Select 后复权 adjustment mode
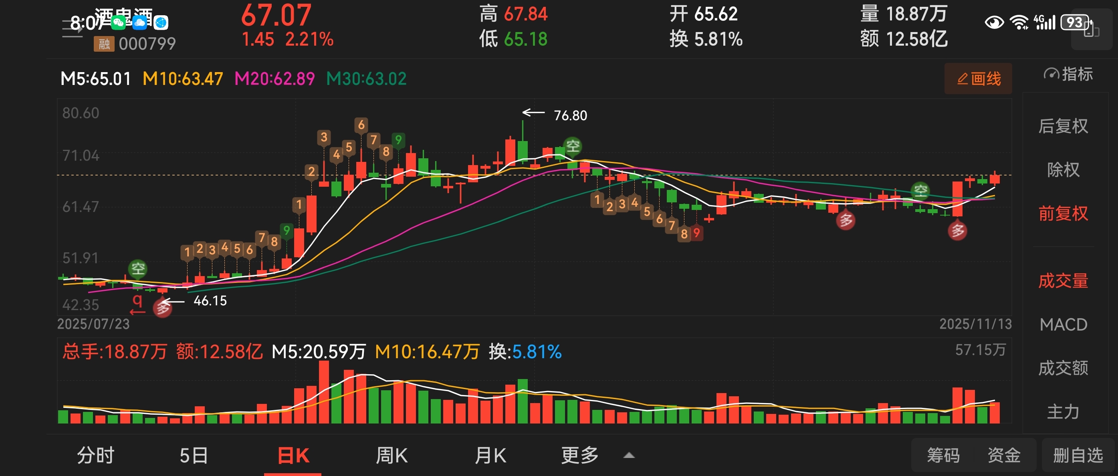This screenshot has width=1118, height=476. (1063, 126)
